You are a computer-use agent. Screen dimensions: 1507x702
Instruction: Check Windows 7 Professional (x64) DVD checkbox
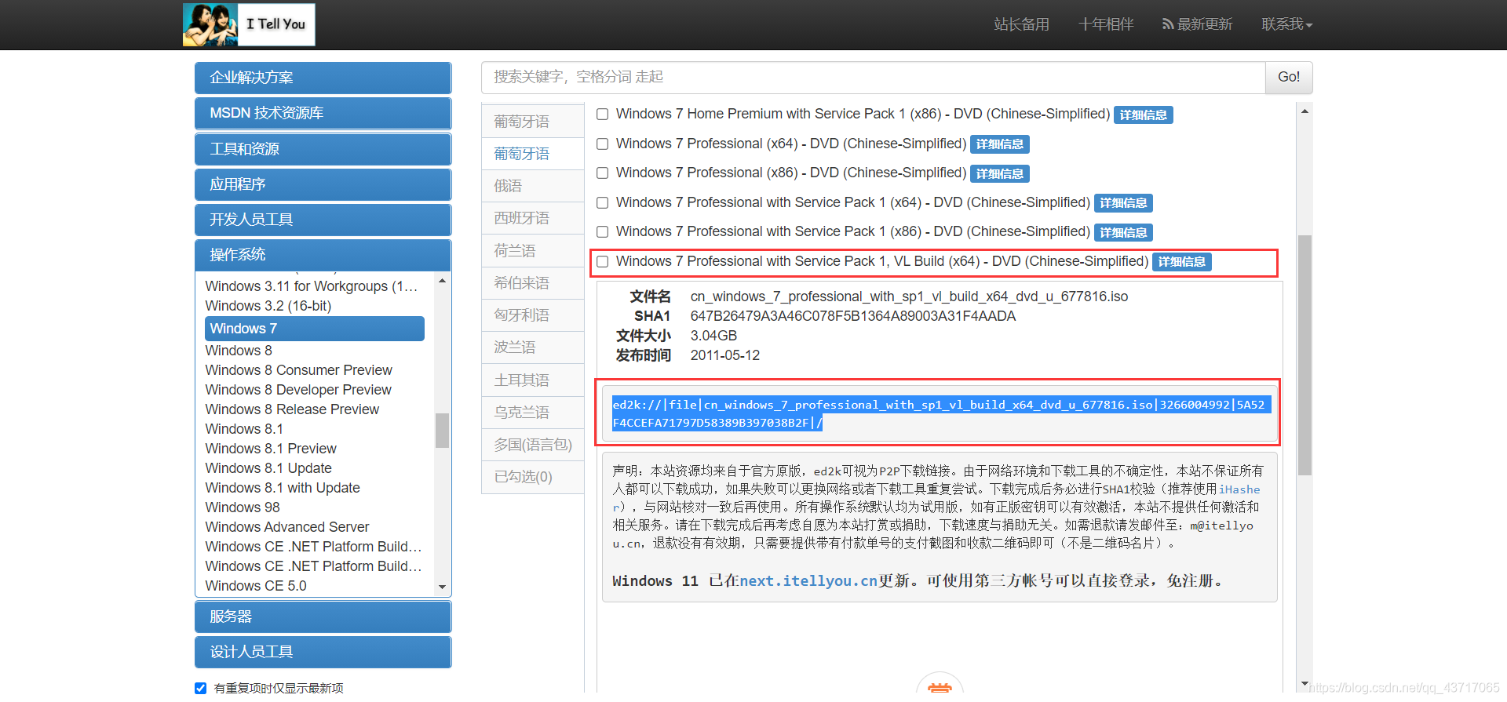coord(603,144)
